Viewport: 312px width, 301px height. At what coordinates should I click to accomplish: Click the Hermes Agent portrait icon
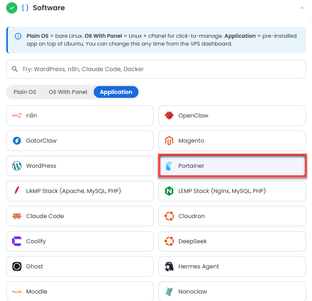(169, 266)
